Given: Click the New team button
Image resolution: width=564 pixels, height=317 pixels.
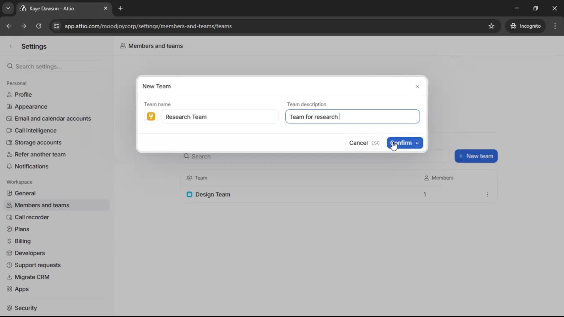Looking at the screenshot, I should pos(476,156).
